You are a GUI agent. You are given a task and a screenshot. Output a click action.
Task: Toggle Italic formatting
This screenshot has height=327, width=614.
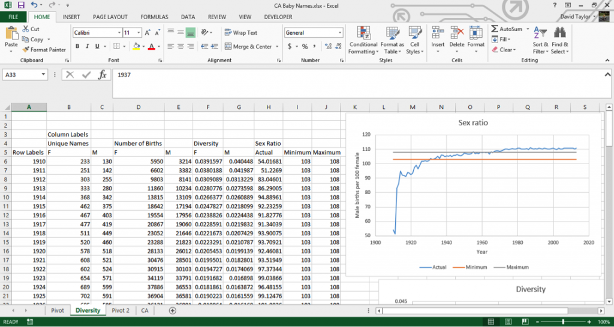click(x=88, y=47)
